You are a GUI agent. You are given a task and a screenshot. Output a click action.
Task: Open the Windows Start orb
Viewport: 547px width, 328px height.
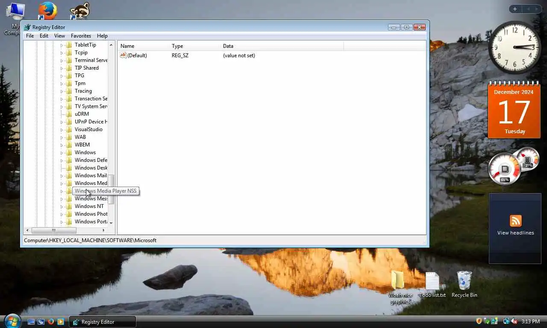12,321
